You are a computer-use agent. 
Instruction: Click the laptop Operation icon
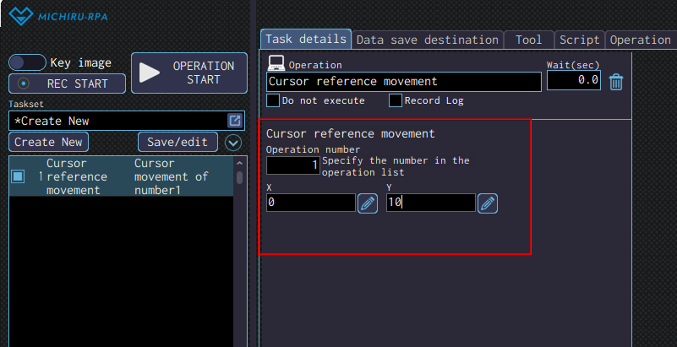tap(276, 63)
